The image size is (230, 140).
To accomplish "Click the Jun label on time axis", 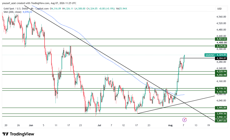I will [31, 125].
